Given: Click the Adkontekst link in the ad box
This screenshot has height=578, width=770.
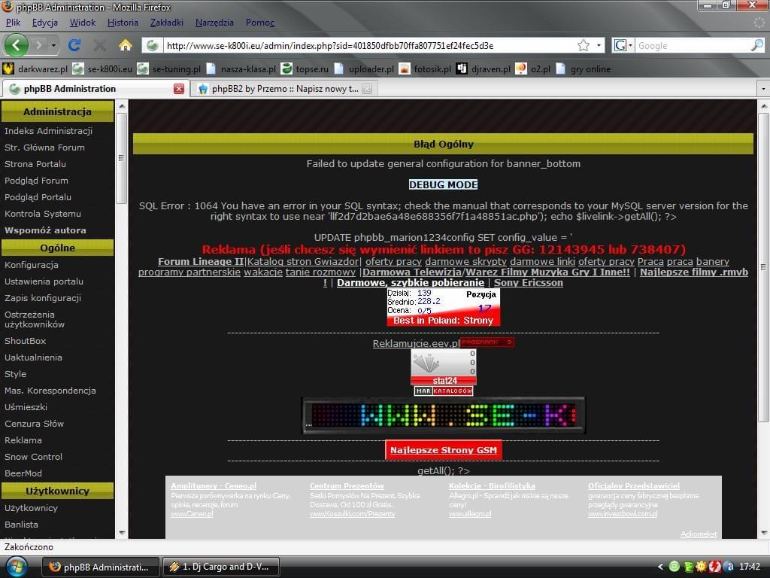Looking at the screenshot, I should coord(699,534).
